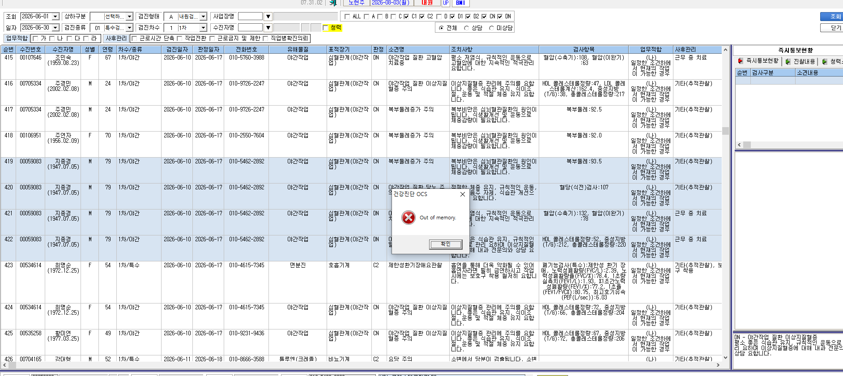Switch to the 즉시통보현황 tab

(759, 61)
